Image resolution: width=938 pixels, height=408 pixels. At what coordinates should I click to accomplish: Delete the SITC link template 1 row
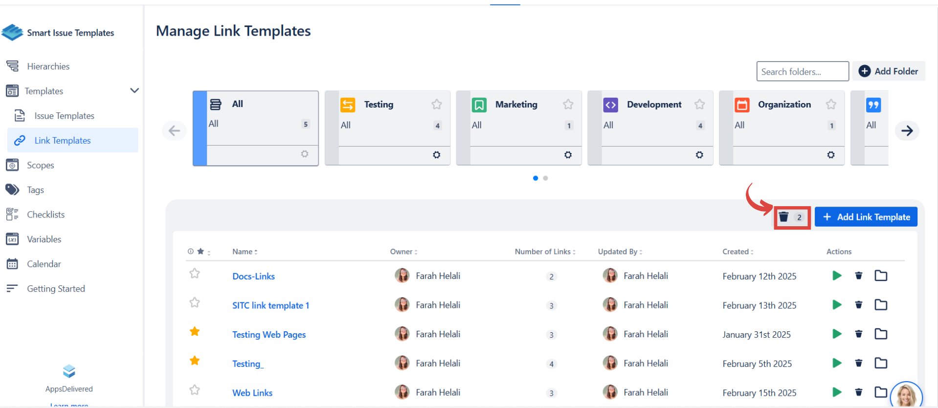pos(858,305)
